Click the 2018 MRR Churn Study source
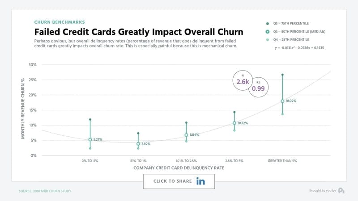 coord(45,191)
